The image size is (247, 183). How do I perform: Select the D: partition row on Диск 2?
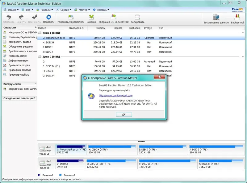click(x=141, y=62)
